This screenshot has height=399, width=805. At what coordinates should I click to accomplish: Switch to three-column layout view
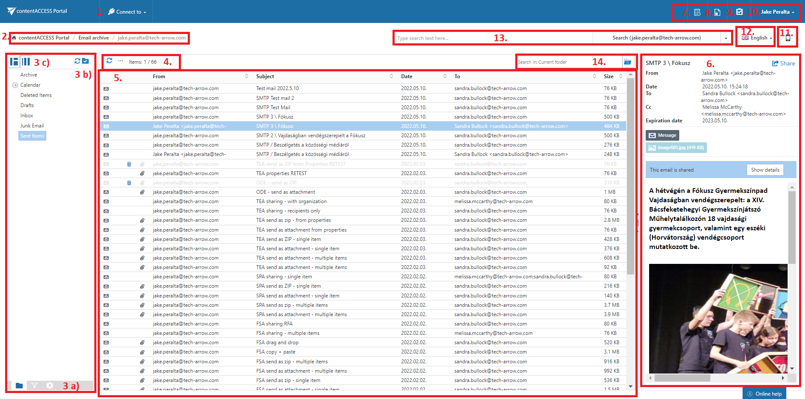26,62
